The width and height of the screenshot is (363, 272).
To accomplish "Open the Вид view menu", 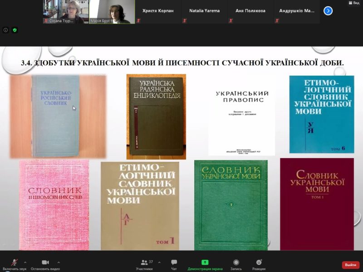I will 353,3.
